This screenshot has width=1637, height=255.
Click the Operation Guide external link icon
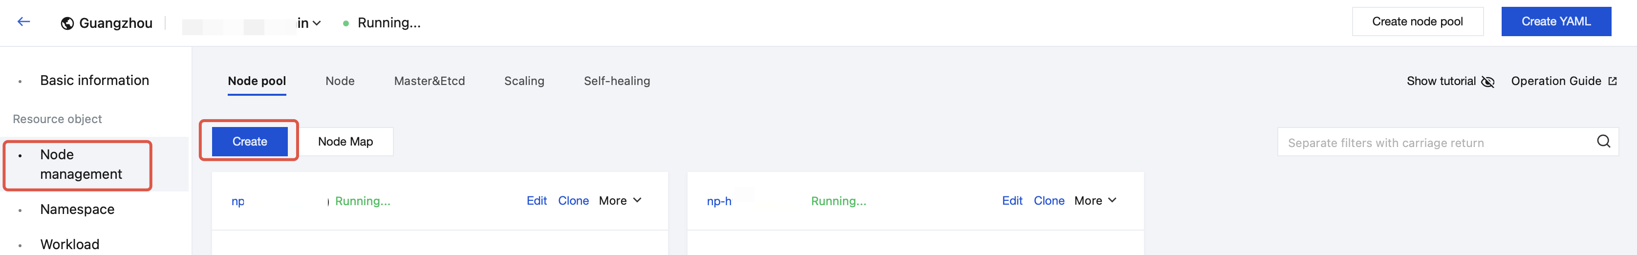(x=1612, y=82)
